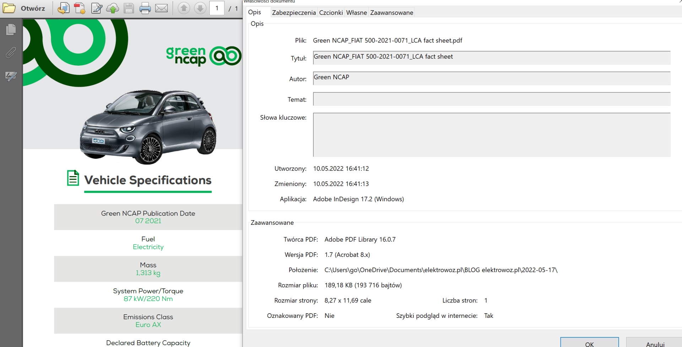Click the green document icon beside Vehicle Specifications
682x347 pixels.
tap(73, 178)
